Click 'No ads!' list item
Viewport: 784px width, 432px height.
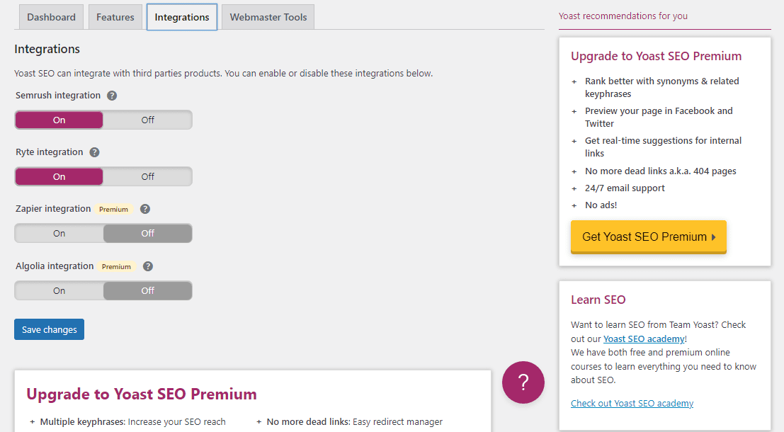[x=601, y=205]
